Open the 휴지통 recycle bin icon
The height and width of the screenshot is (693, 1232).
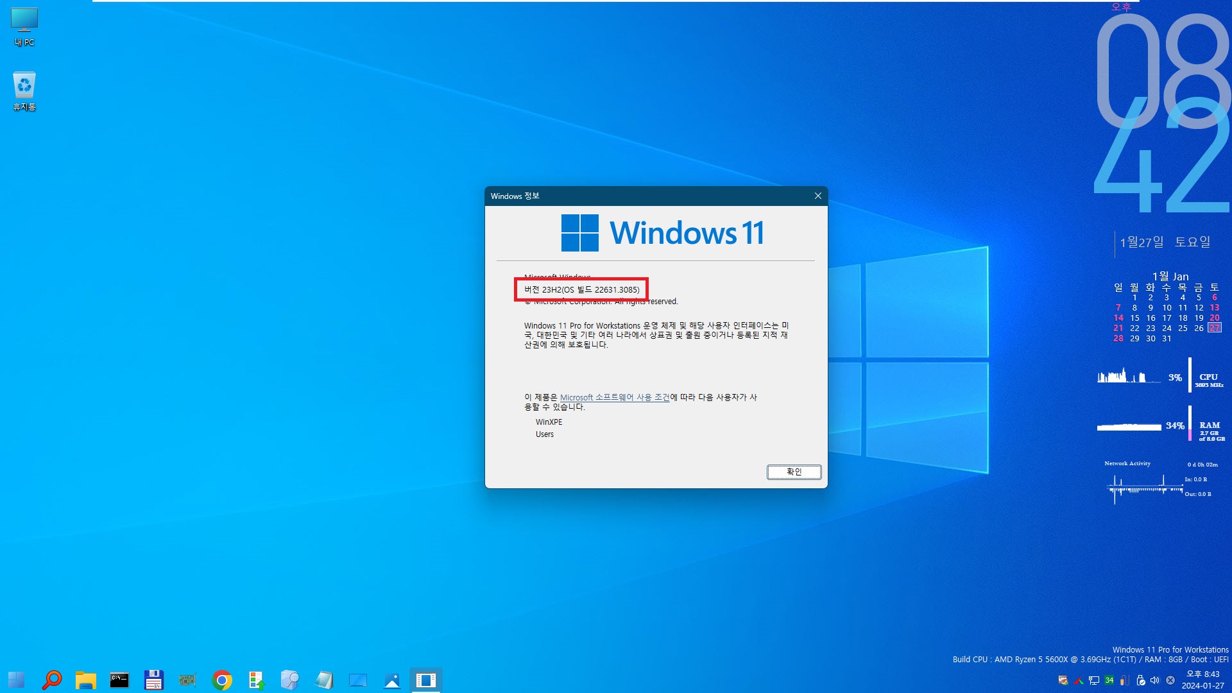[x=24, y=91]
